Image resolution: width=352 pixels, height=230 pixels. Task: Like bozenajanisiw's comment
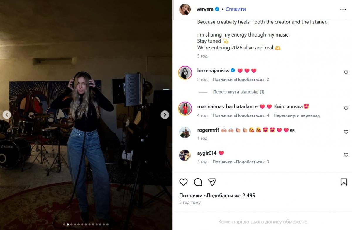click(x=346, y=72)
